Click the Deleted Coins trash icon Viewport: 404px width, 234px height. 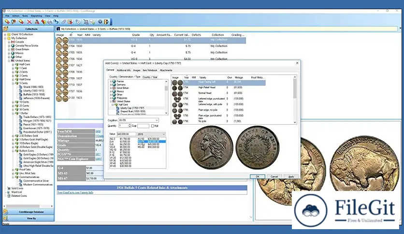coord(9,196)
